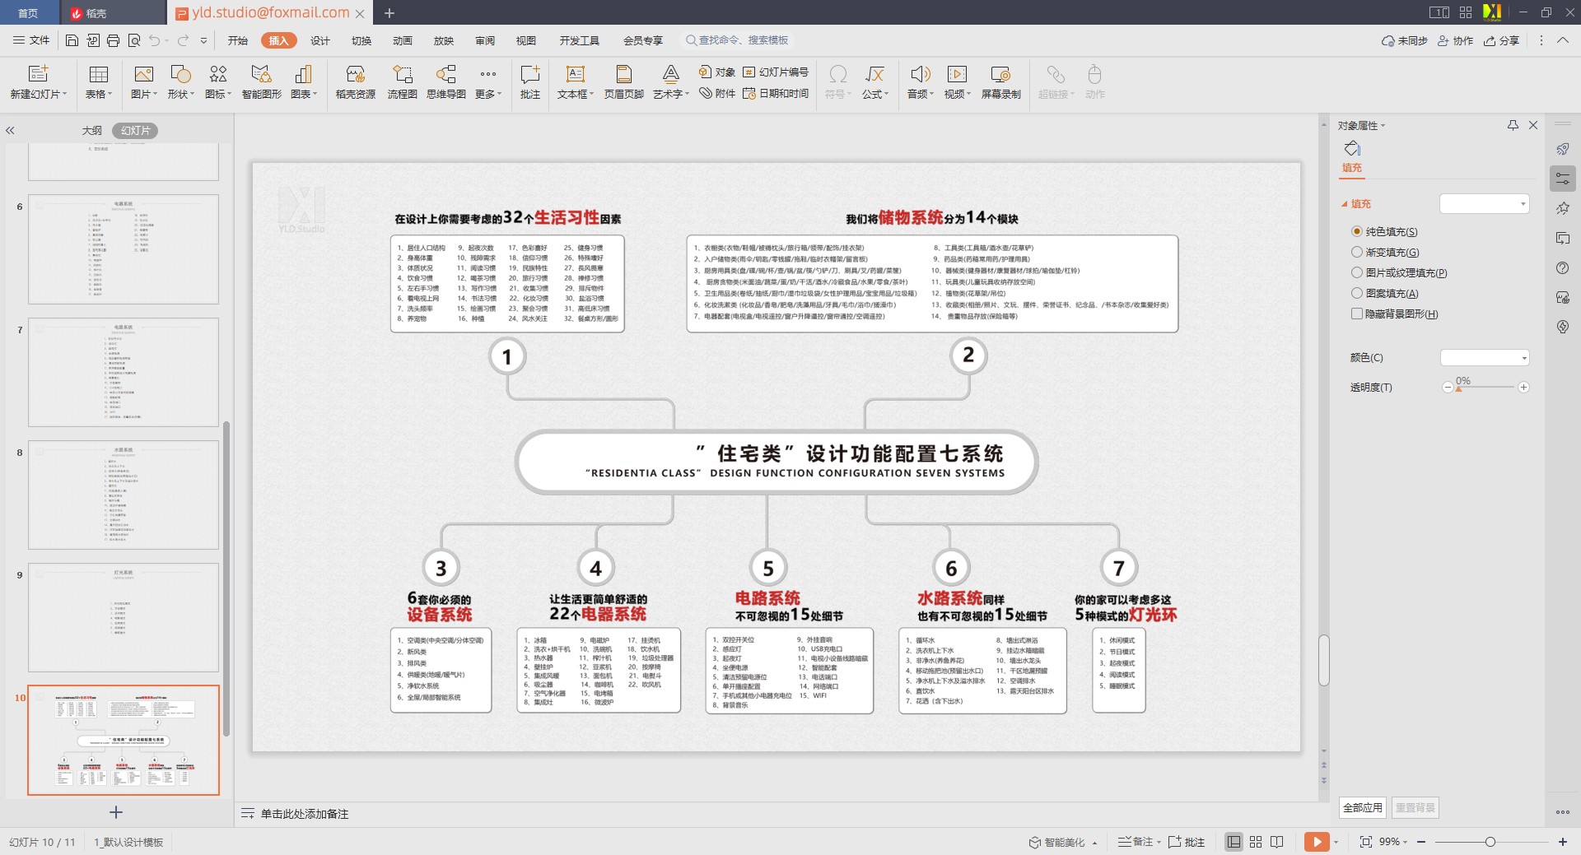The height and width of the screenshot is (855, 1581).
Task: Insert 智能图形 smart graphic
Action: pyautogui.click(x=261, y=81)
